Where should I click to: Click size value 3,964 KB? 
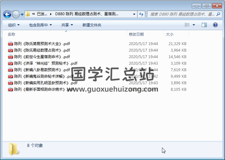coord(178,50)
